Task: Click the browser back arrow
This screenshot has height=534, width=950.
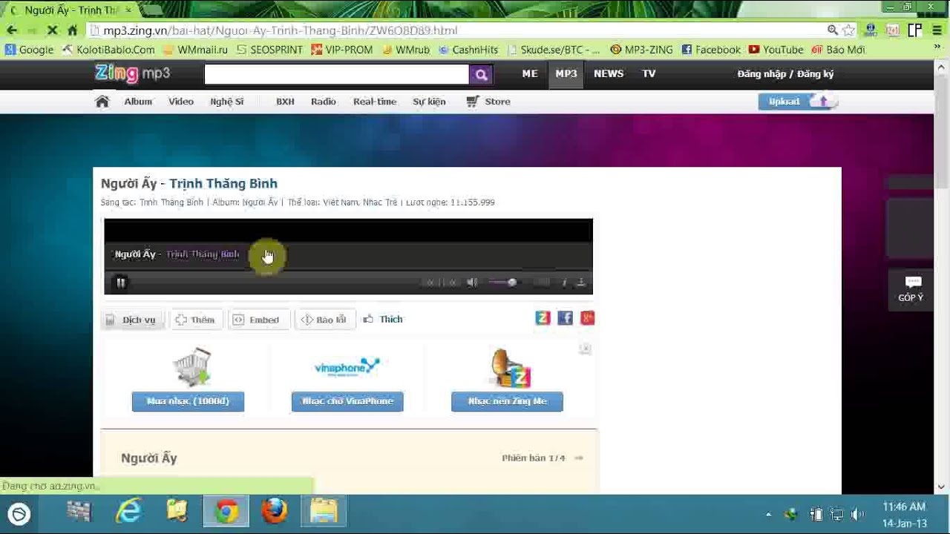Action: [12, 30]
